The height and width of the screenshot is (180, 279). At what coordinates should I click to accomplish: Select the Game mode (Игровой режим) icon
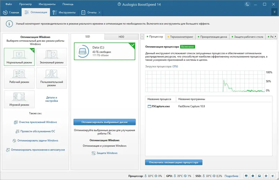click(x=19, y=97)
